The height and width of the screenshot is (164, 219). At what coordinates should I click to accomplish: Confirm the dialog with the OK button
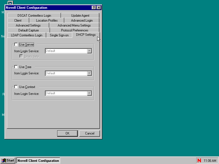click(x=67, y=133)
